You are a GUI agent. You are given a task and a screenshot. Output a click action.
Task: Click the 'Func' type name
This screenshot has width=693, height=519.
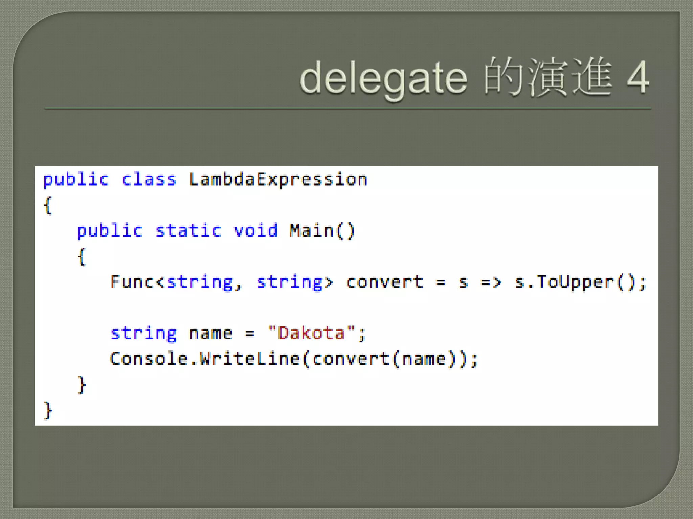(x=133, y=282)
